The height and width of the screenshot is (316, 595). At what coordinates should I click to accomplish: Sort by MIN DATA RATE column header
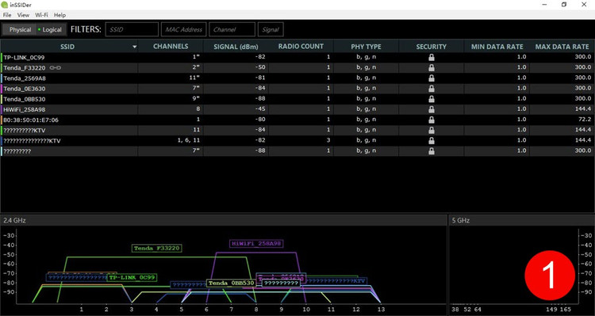[497, 47]
